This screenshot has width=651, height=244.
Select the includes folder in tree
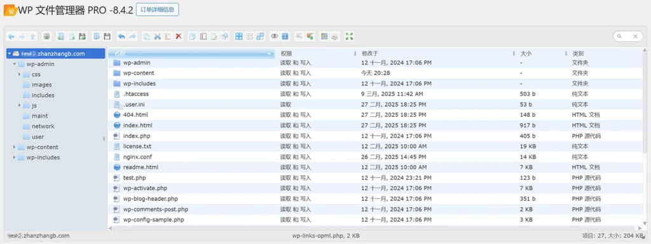coord(39,95)
